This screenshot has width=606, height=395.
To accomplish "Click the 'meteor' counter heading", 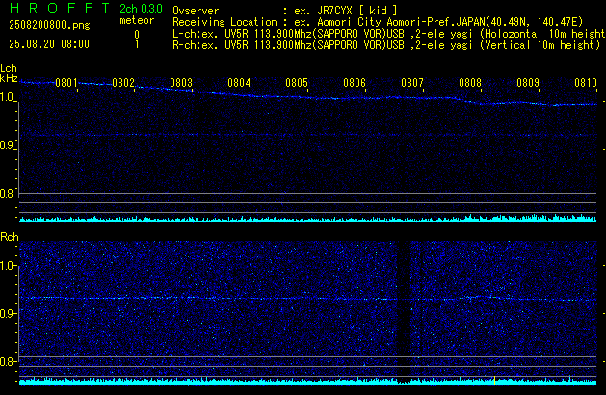I will [x=137, y=20].
